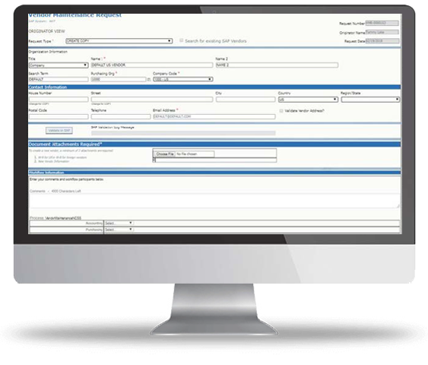
Task: Click the Search Term input field
Action: point(59,79)
